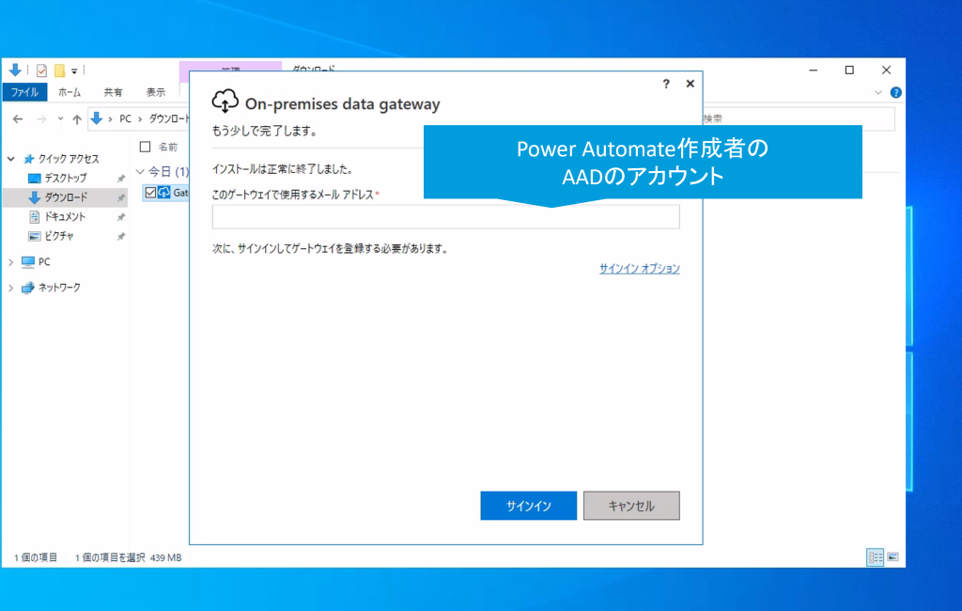This screenshot has height=611, width=962.
Task: Click the サインイン button in gateway dialog
Action: [528, 506]
